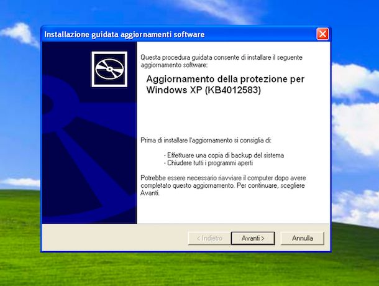
Task: Click the Avanti > button to continue
Action: point(253,238)
